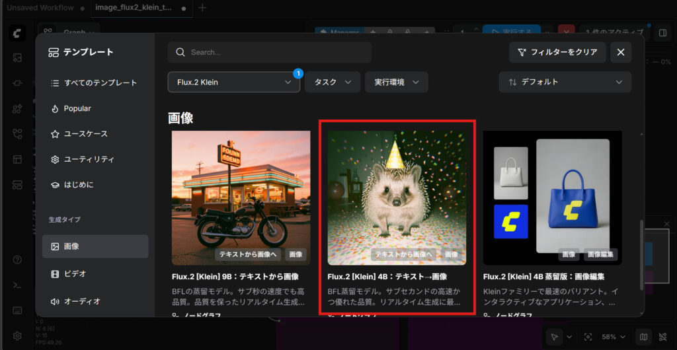Select the ビデオ generation type
Screen dimensions: 677x350
pyautogui.click(x=75, y=273)
